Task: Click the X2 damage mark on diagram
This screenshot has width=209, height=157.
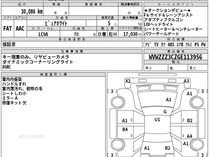Action: click(128, 81)
